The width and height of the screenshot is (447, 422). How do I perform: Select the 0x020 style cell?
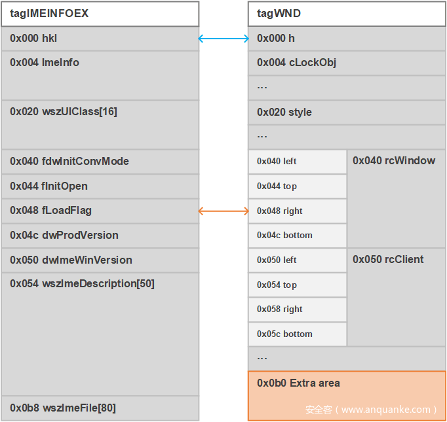346,112
